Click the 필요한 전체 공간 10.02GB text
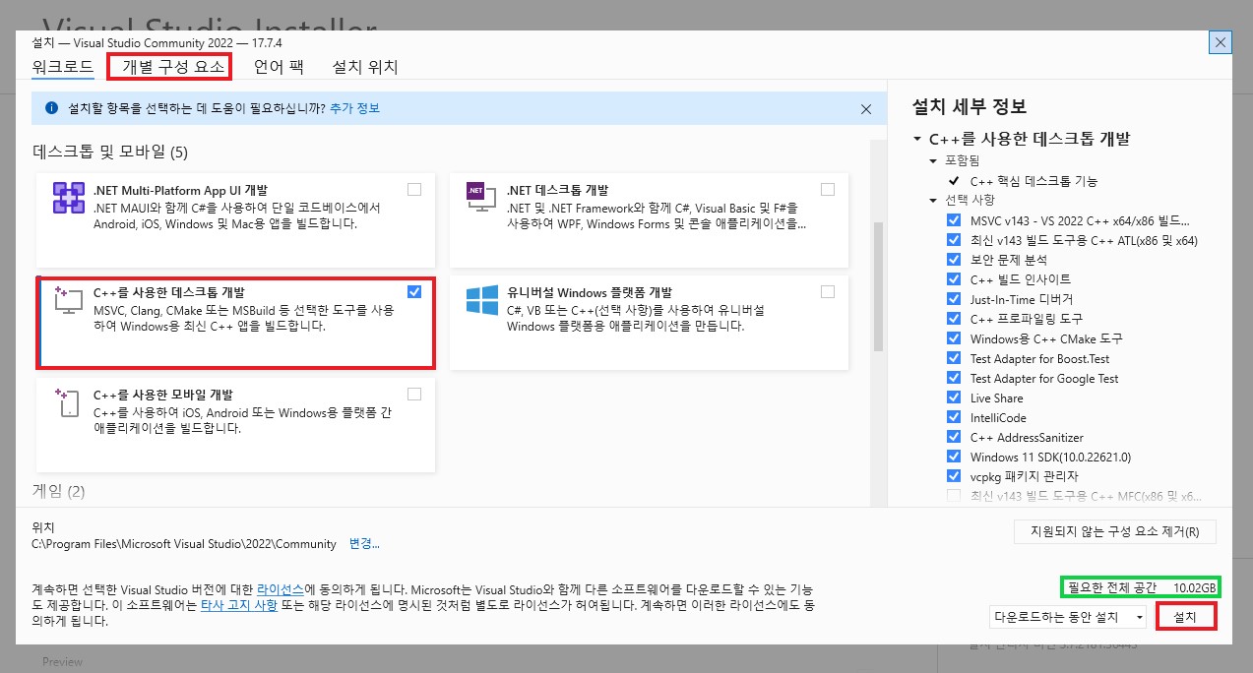Viewport: 1253px width, 673px height. coord(1142,587)
